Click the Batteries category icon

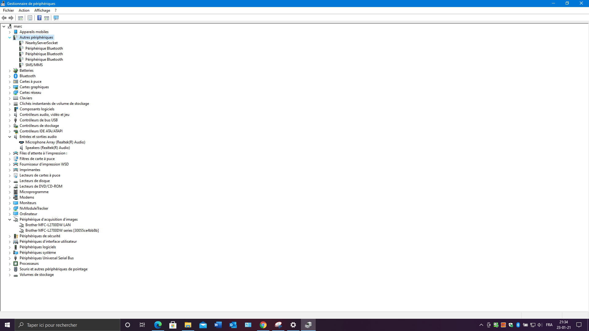16,70
